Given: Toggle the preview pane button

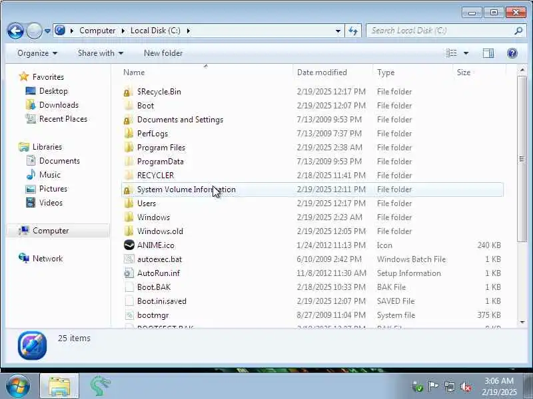Looking at the screenshot, I should click(488, 53).
